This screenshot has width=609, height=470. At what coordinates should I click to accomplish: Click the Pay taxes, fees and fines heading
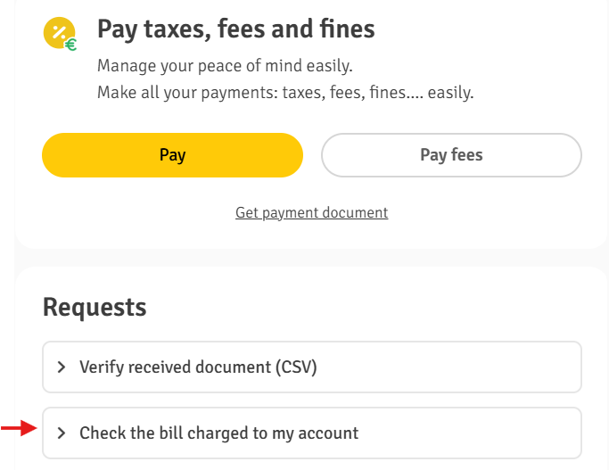click(x=235, y=29)
